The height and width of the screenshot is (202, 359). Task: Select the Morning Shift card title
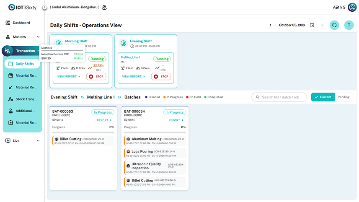point(76,41)
